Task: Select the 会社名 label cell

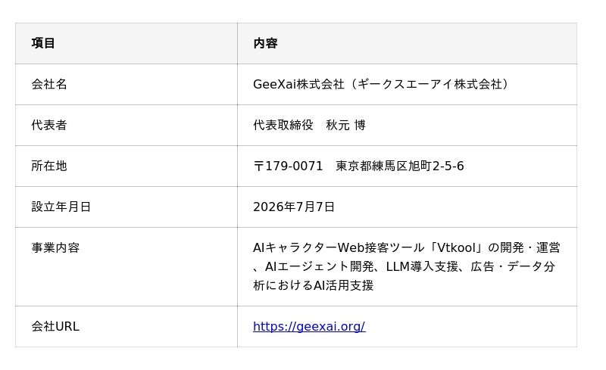Action: (127, 84)
